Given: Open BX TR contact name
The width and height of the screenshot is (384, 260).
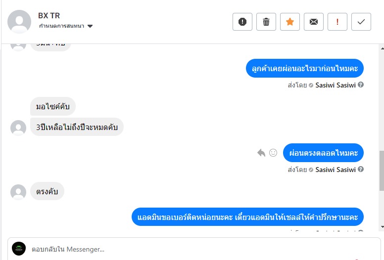Looking at the screenshot, I should (x=49, y=15).
